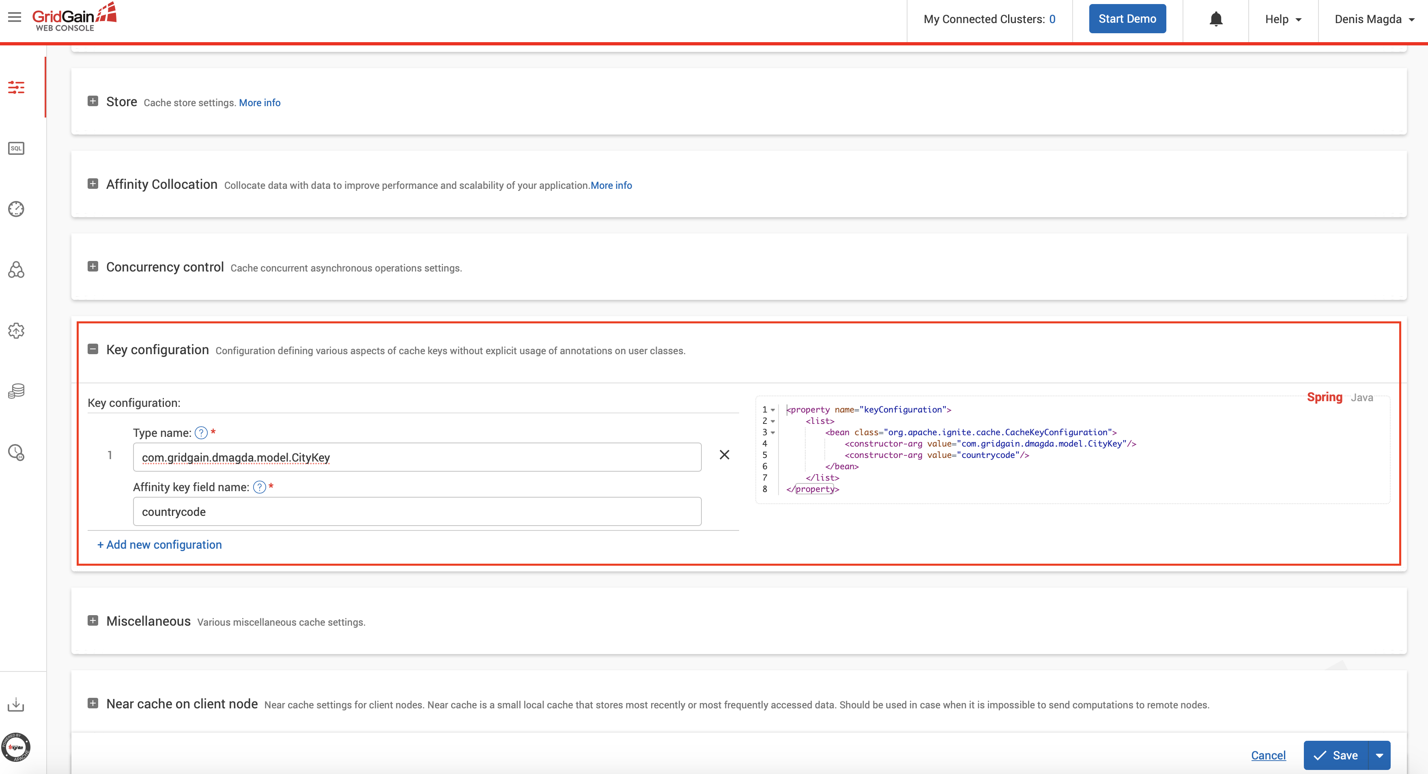This screenshot has width=1428, height=774.
Task: Expand the Miscellaneous section
Action: tap(92, 621)
